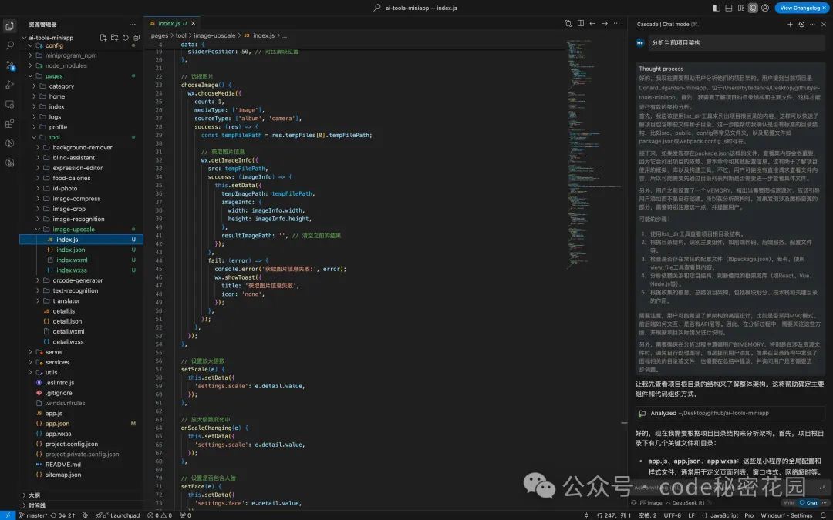This screenshot has width=833, height=520.
Task: Toggle the bottom panel layout icon
Action: coord(729,8)
